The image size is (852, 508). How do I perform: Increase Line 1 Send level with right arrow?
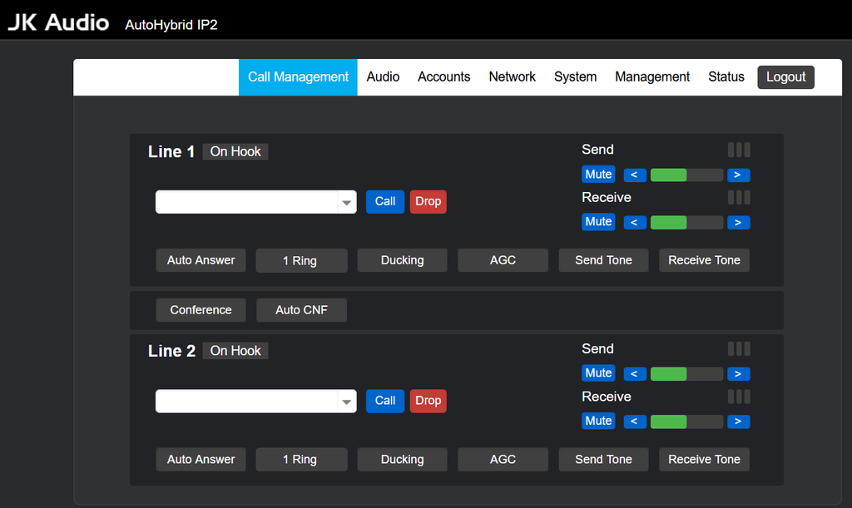(x=738, y=175)
